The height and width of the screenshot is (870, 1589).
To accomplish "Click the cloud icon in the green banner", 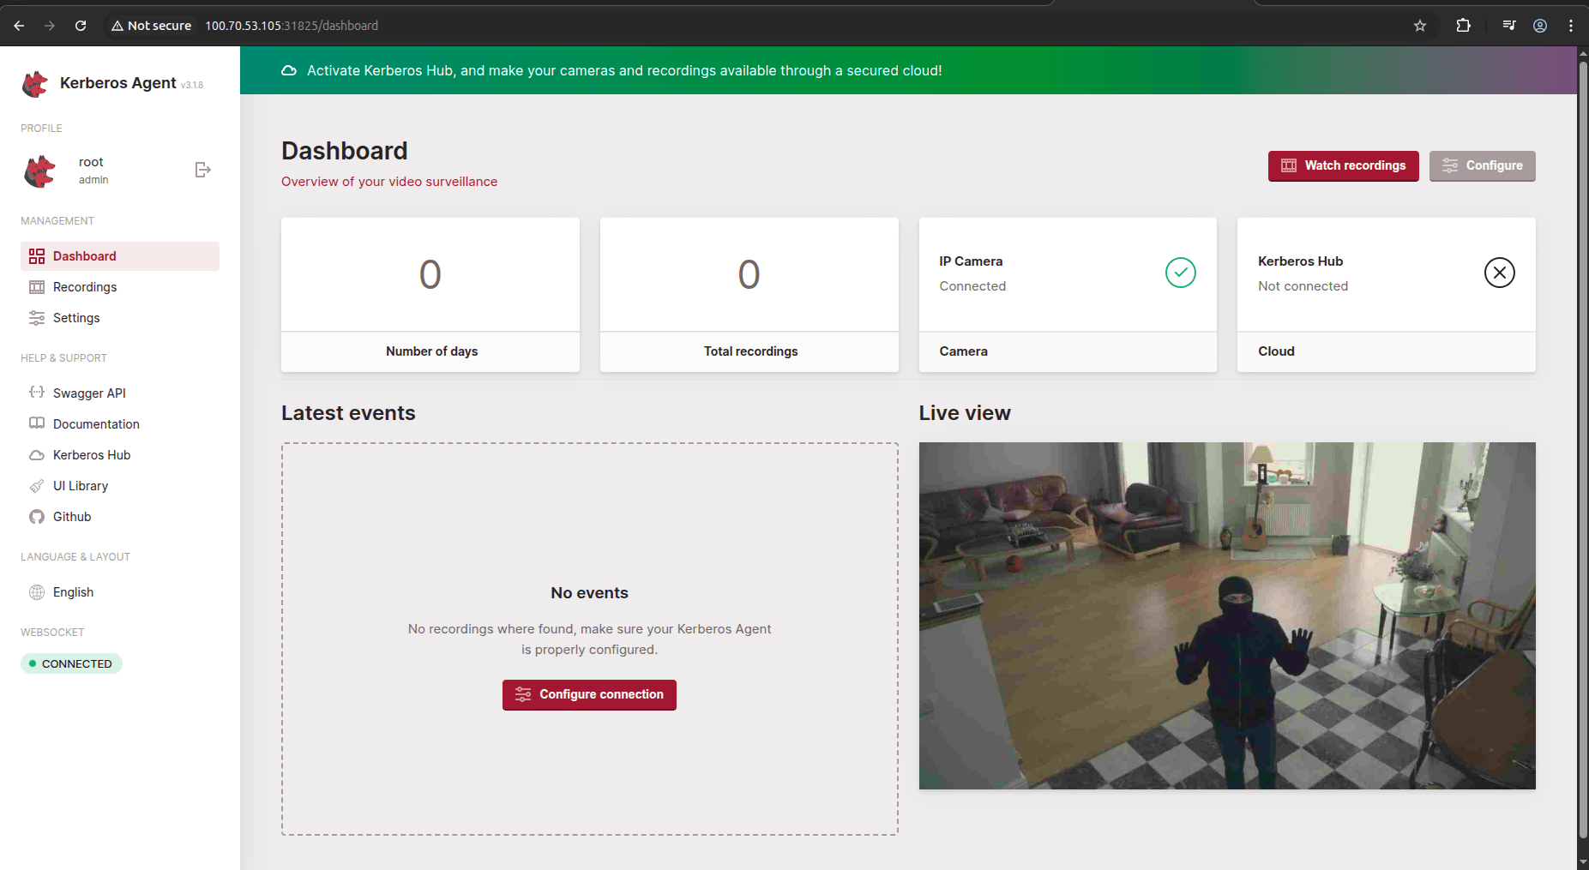I will click(x=289, y=70).
